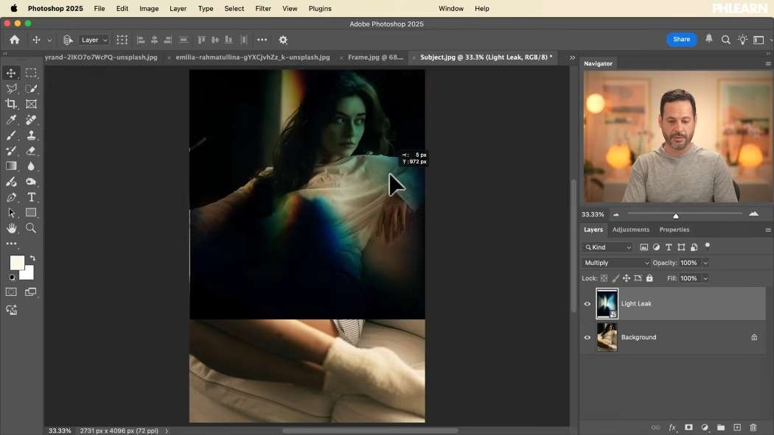Screen dimensions: 774x435
Task: Switch to the Adjustments tab
Action: click(x=631, y=230)
